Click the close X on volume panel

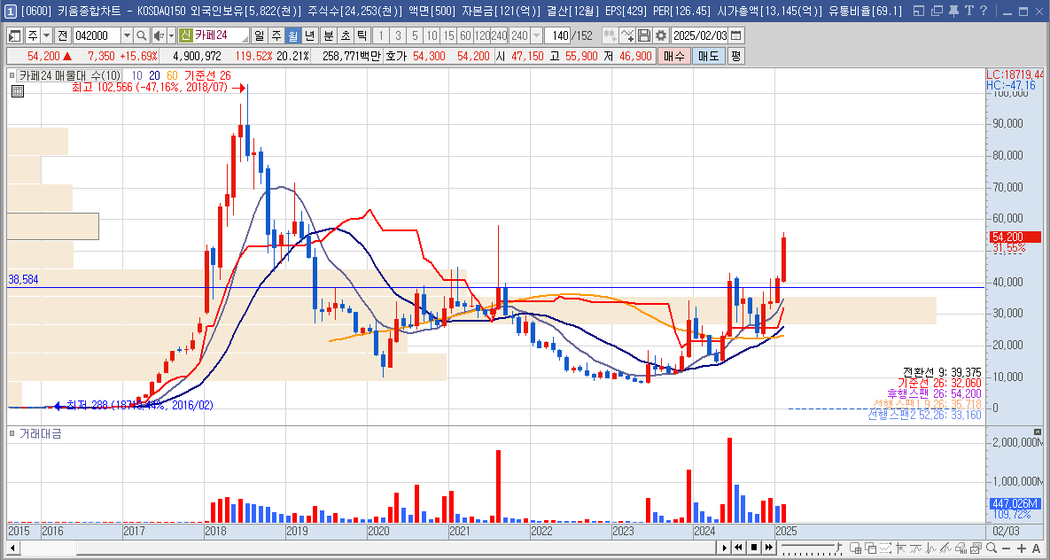tap(1038, 432)
